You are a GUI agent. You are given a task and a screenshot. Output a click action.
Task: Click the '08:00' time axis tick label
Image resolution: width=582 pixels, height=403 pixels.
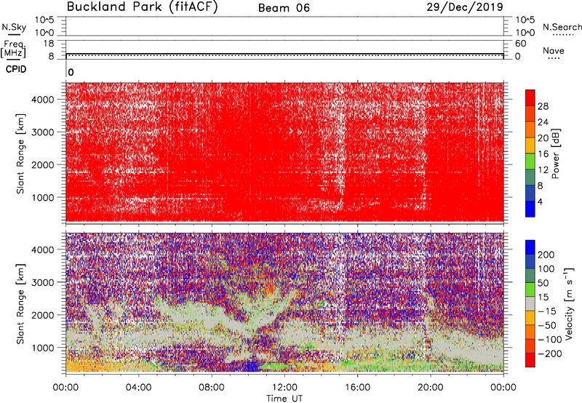[x=212, y=388]
